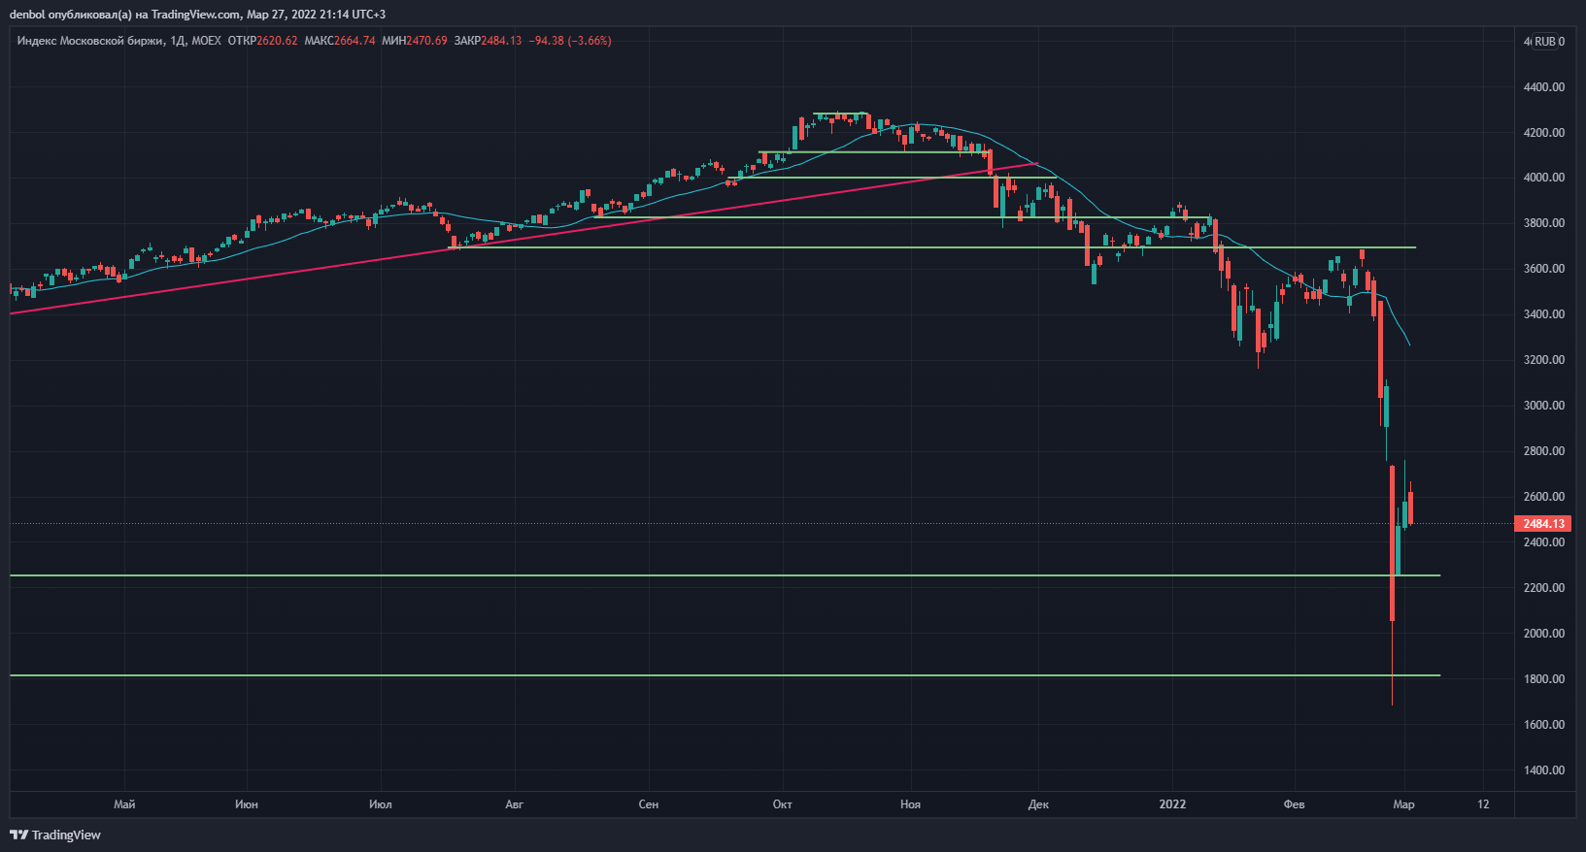Screen dimensions: 1586x852
Task: Click the МАКС 2664.74 high value
Action: 339,41
